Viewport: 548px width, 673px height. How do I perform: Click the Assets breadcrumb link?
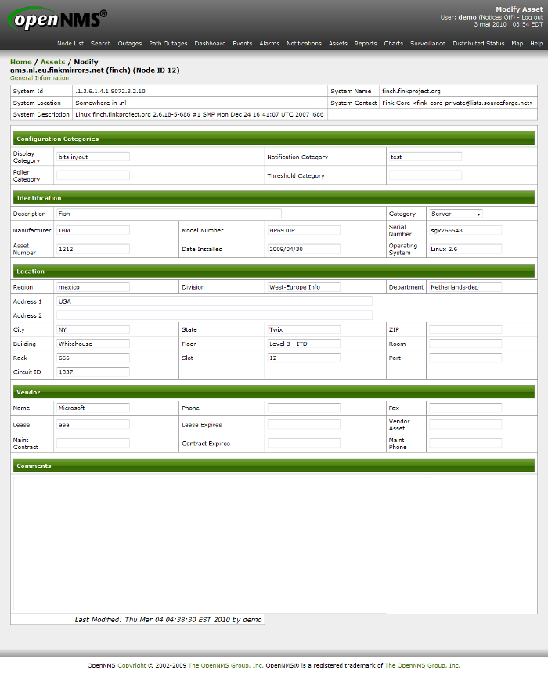(x=53, y=62)
